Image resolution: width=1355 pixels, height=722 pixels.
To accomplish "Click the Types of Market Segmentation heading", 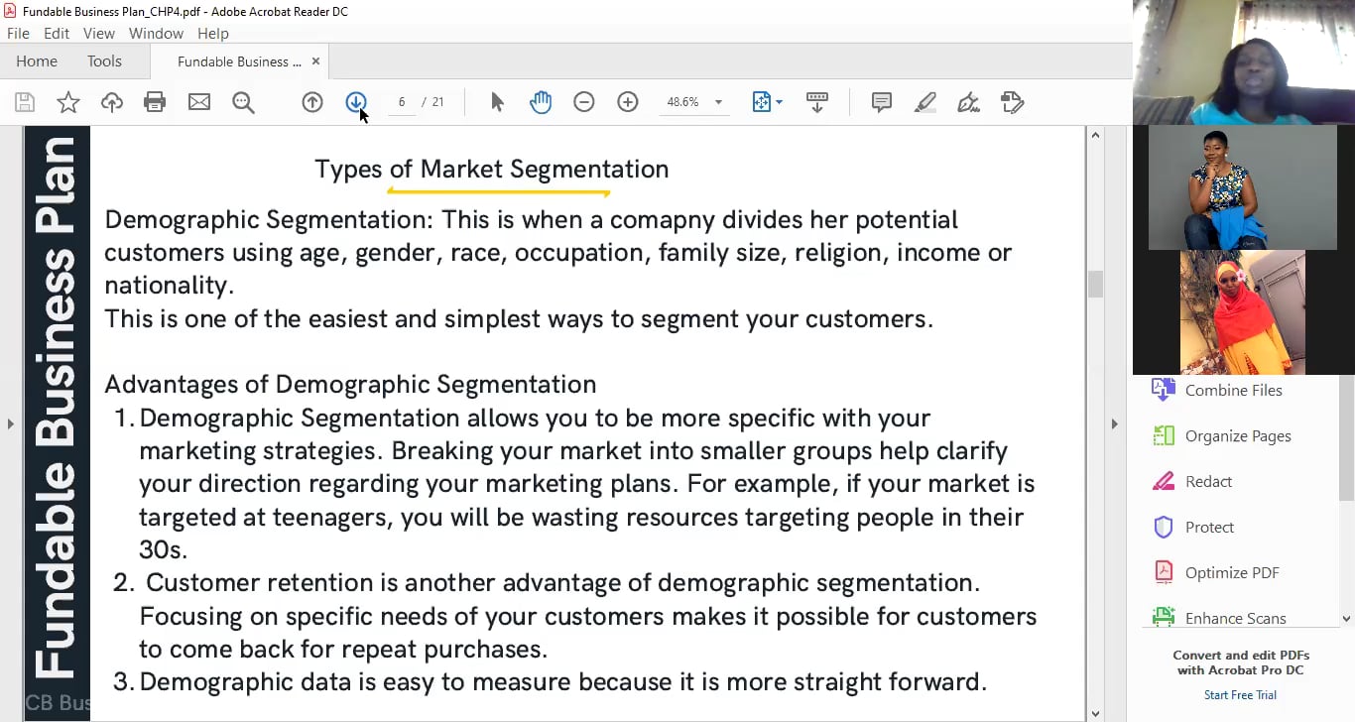I will tap(492, 169).
